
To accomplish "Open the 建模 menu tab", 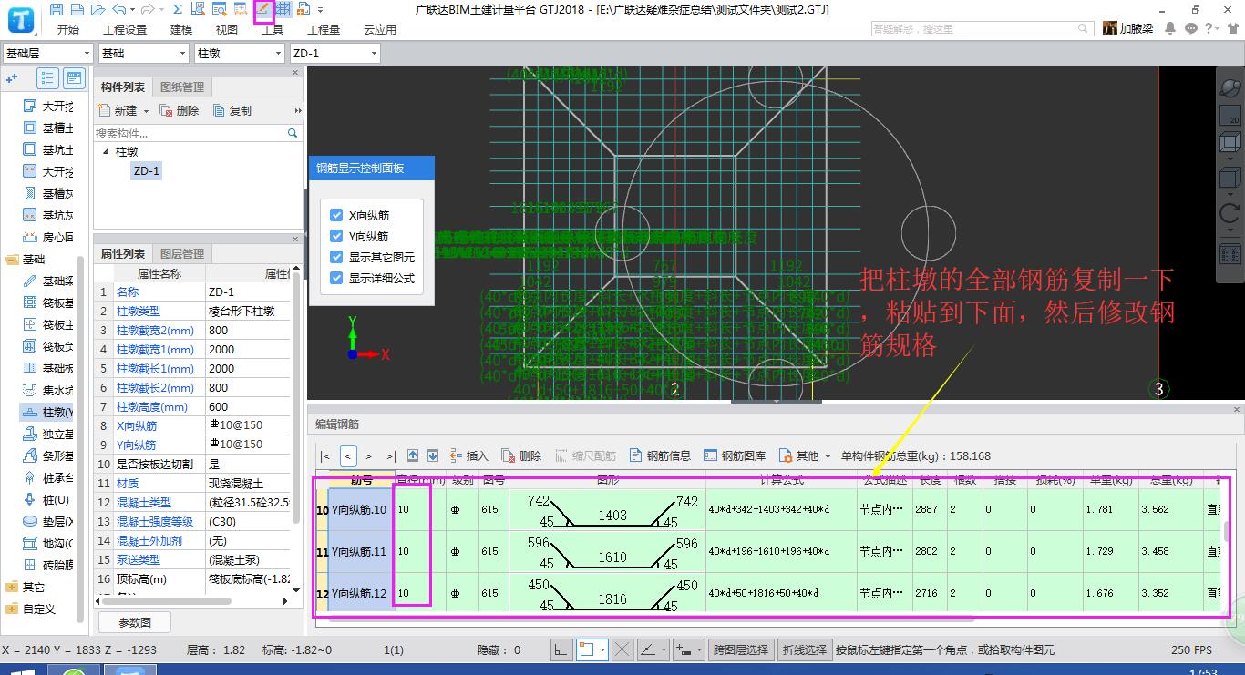I will click(x=181, y=29).
